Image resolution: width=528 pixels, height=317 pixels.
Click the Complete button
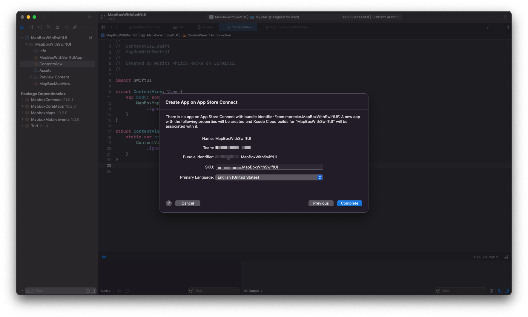tap(350, 203)
